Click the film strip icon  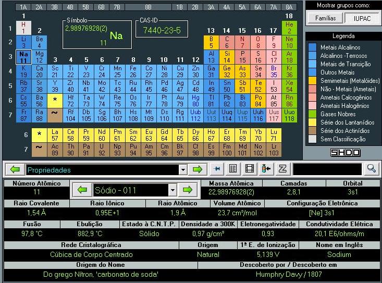[x=250, y=168]
